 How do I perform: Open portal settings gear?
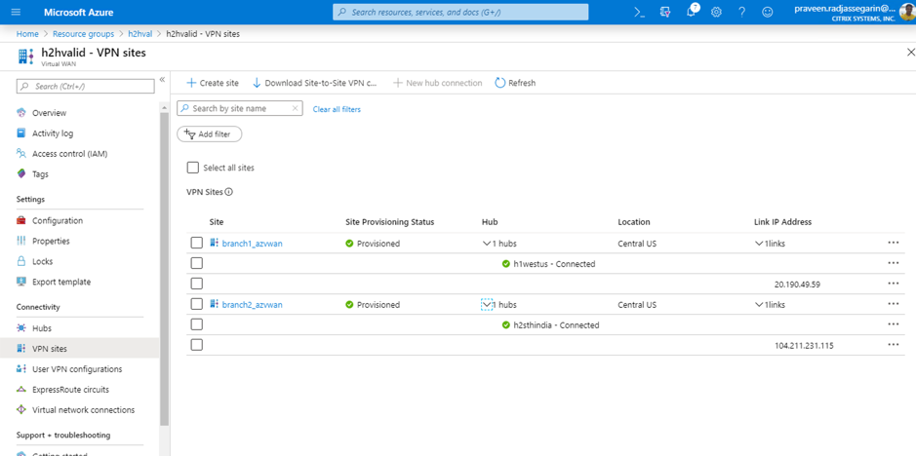click(x=716, y=12)
